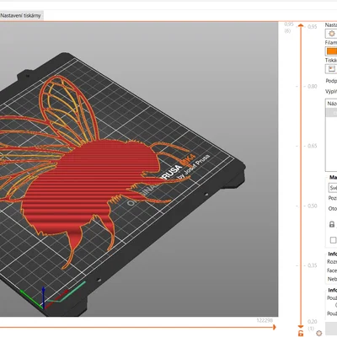Click the 122298 move count label
Image resolution: width=337 pixels, height=337 pixels.
[265, 320]
